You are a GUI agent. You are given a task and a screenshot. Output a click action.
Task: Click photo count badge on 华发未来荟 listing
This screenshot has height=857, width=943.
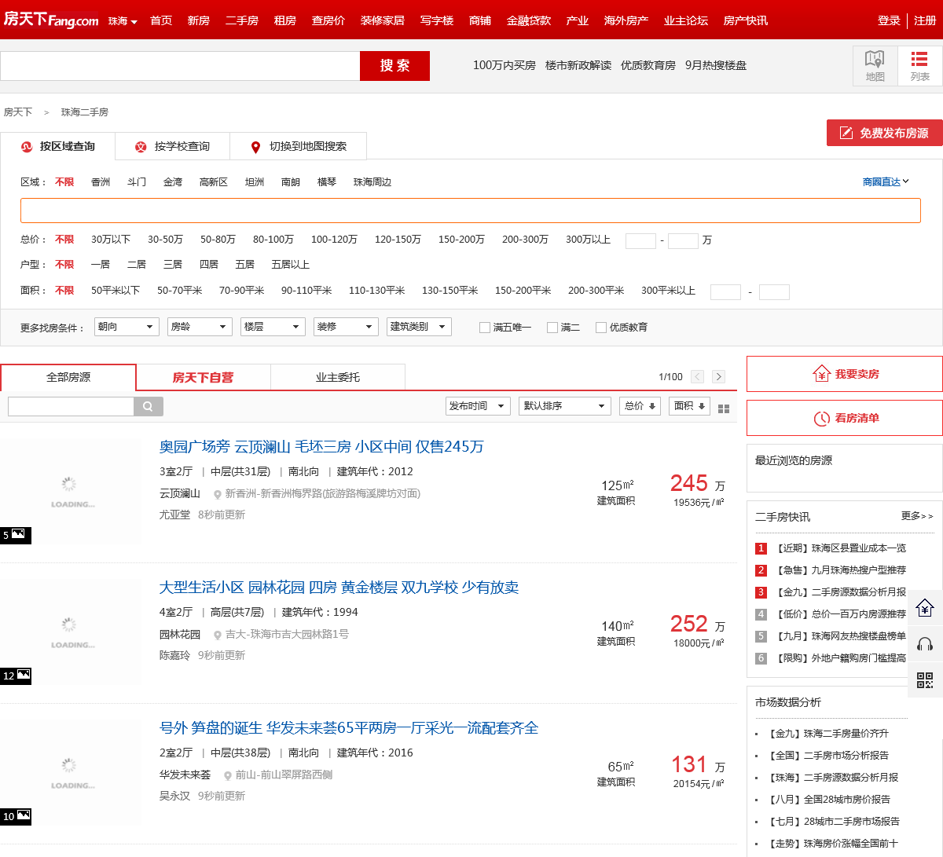[16, 816]
